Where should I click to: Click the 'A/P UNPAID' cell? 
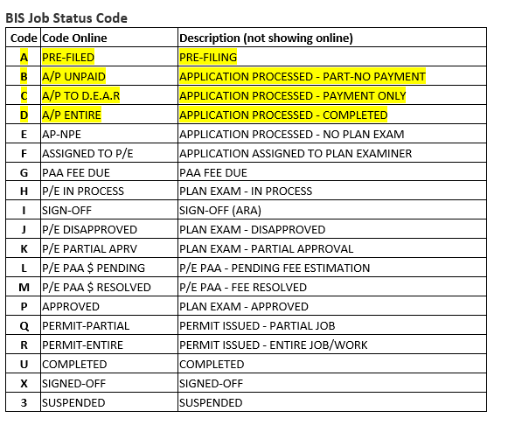pos(109,76)
